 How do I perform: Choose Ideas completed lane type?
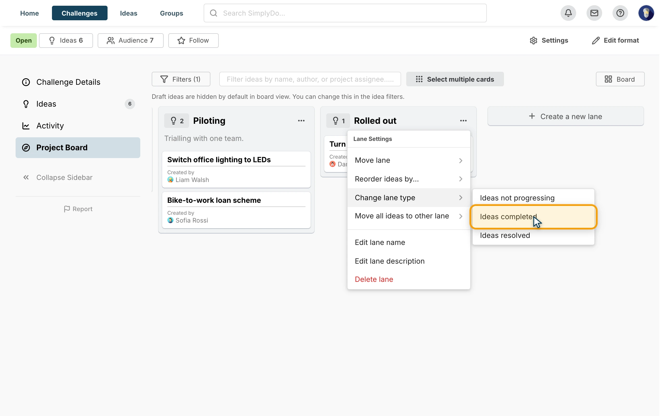click(533, 217)
